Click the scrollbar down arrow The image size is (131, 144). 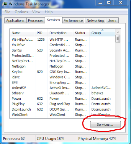pyautogui.click(x=118, y=116)
